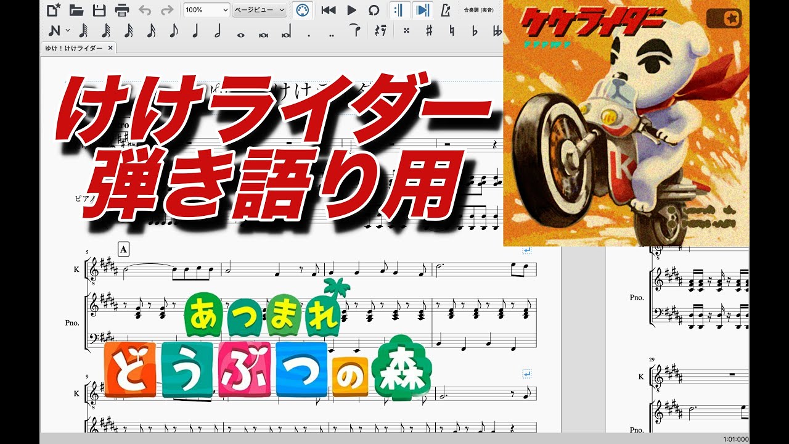The height and width of the screenshot is (444, 789).
Task: Select measure number 29 on the right page
Action: click(x=652, y=359)
